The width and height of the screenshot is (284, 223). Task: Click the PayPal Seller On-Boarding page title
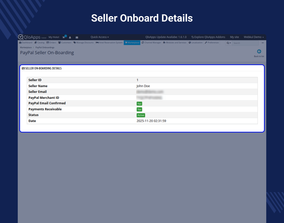tap(47, 53)
